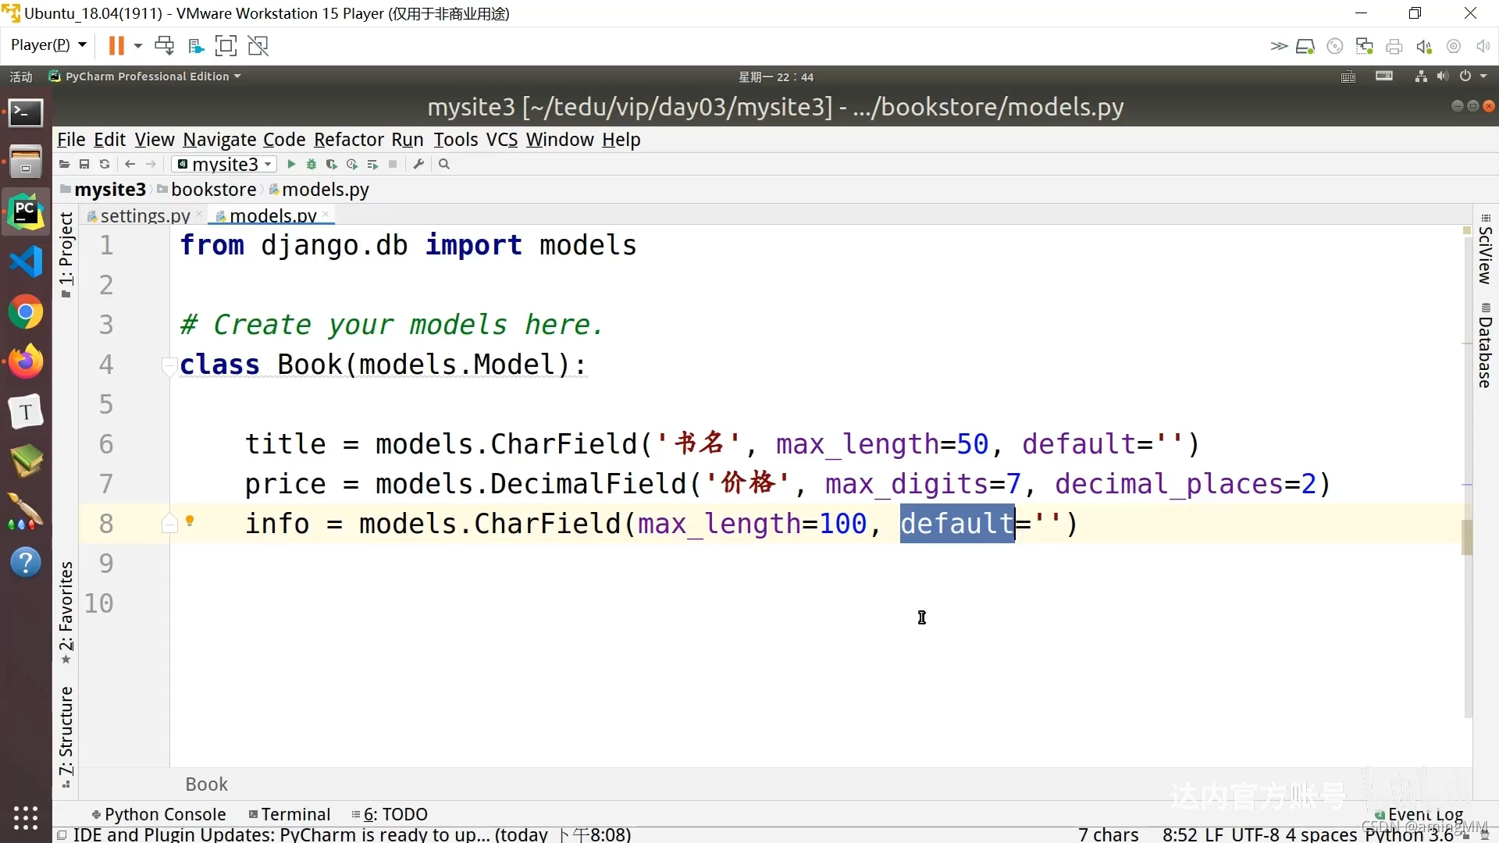Screen dimensions: 1499x843
Task: Click the editor vertical scrollbar thumb
Action: pyautogui.click(x=1467, y=537)
